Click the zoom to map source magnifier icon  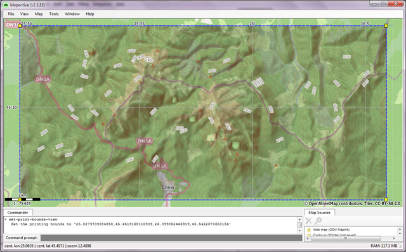(x=318, y=220)
